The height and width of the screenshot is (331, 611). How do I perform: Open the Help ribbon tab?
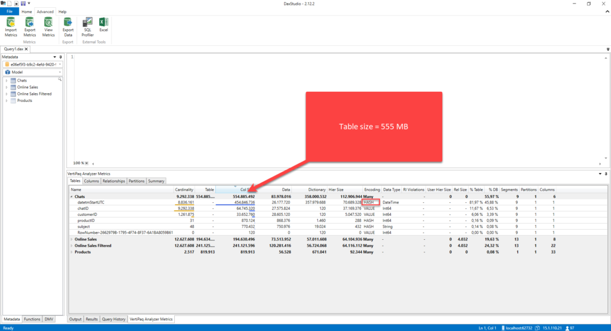click(x=62, y=12)
